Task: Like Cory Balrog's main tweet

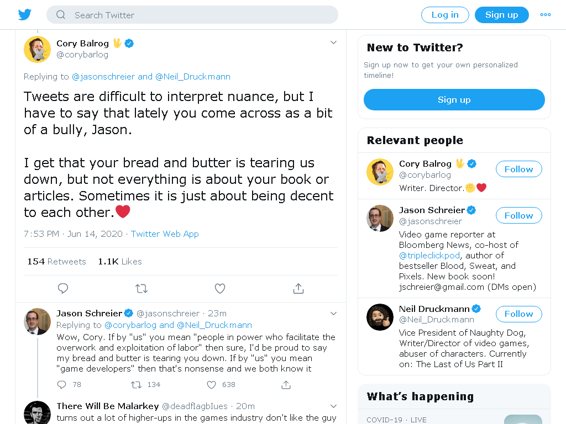Action: click(x=220, y=288)
